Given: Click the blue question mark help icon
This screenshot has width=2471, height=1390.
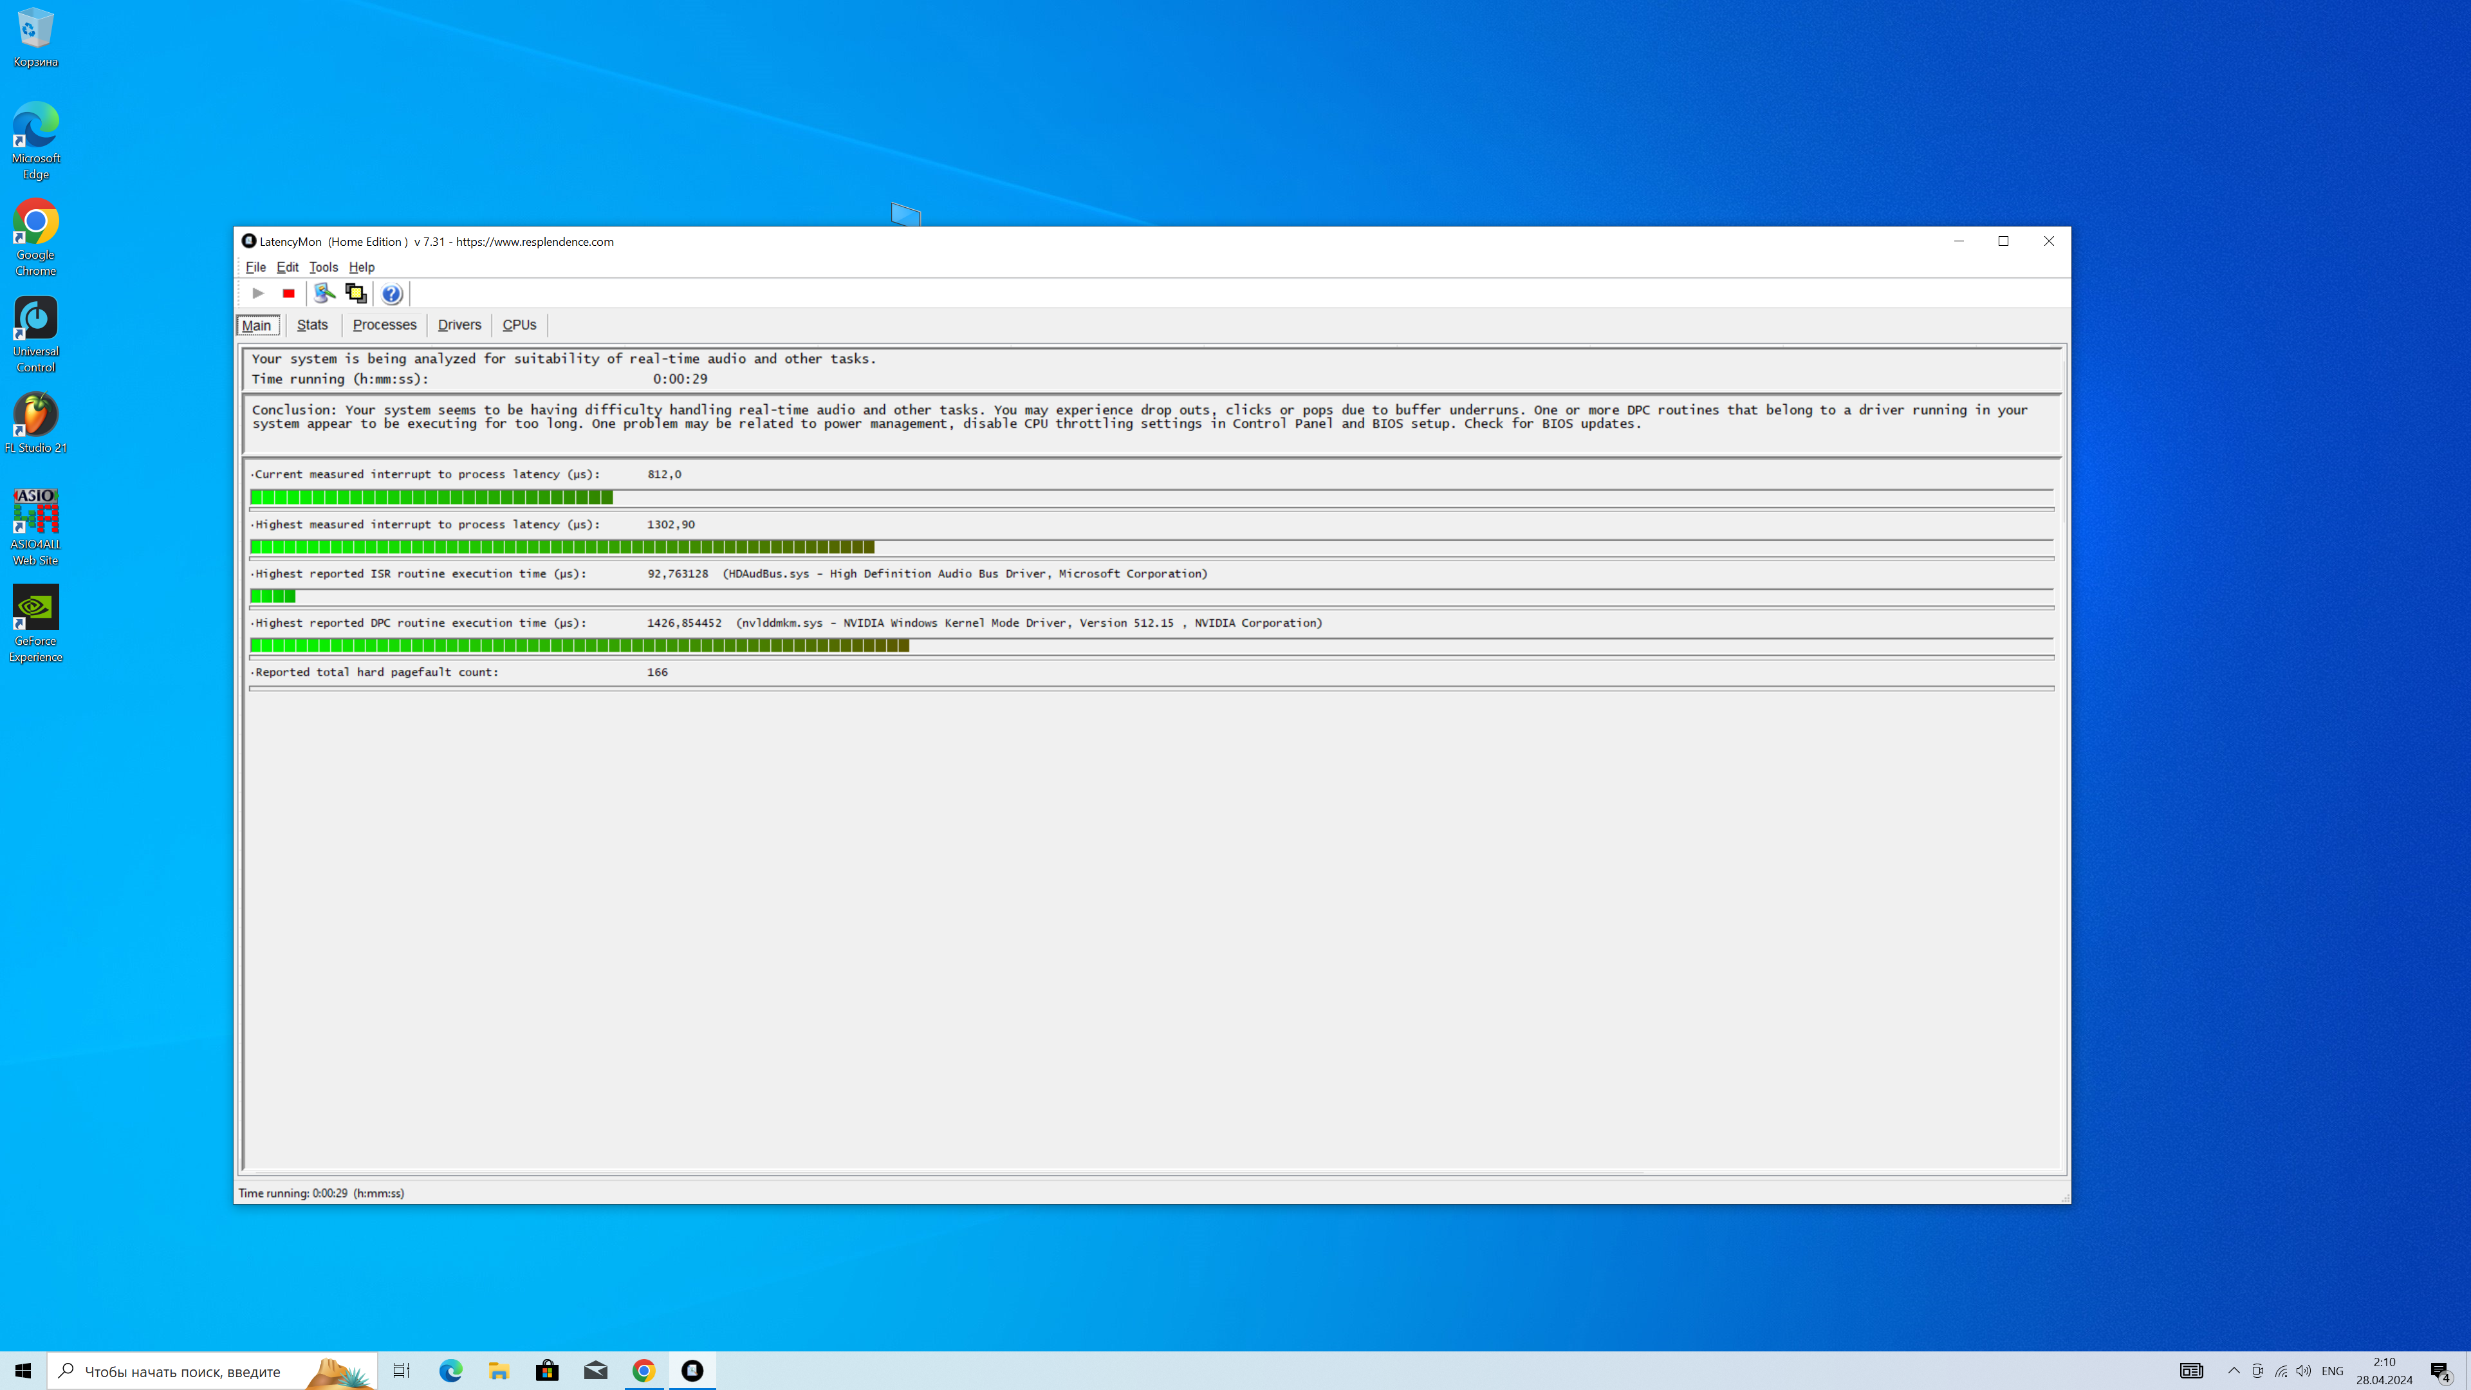Looking at the screenshot, I should [391, 293].
